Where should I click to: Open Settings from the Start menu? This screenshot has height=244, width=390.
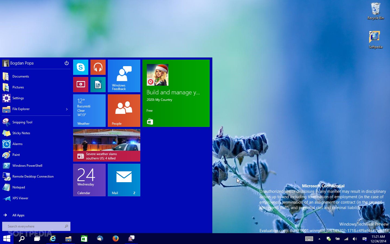point(36,98)
